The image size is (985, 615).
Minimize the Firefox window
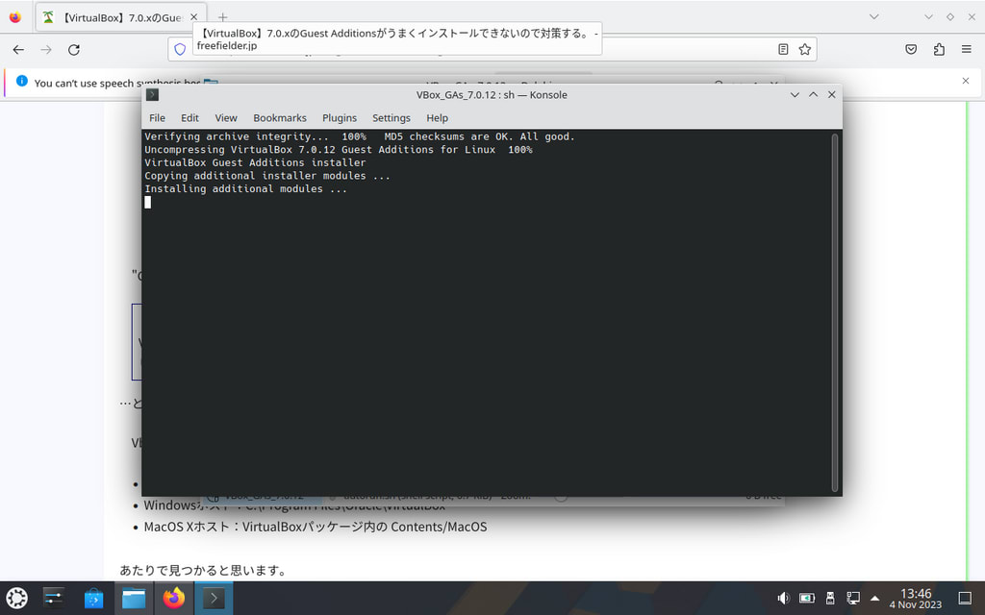tap(928, 17)
